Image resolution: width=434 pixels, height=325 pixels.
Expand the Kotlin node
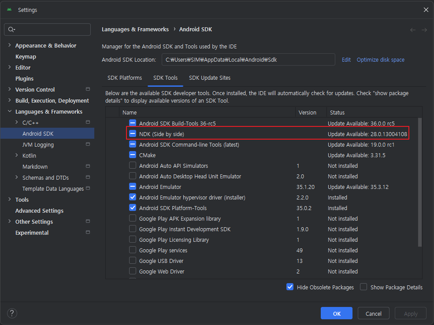point(17,155)
